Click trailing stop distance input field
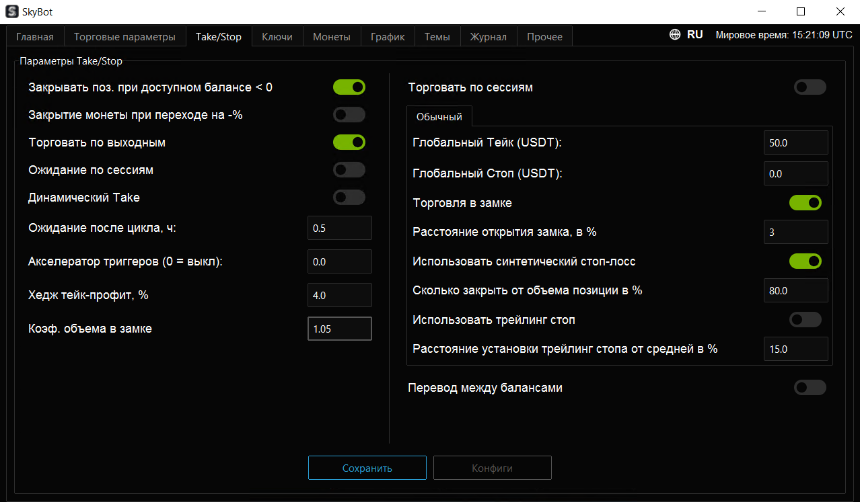This screenshot has width=860, height=502. [796, 349]
